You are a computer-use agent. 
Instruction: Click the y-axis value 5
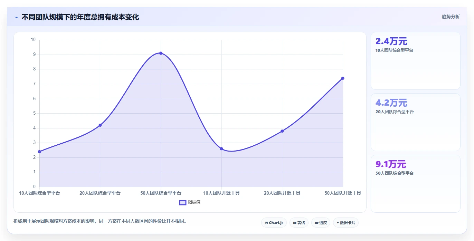click(34, 113)
